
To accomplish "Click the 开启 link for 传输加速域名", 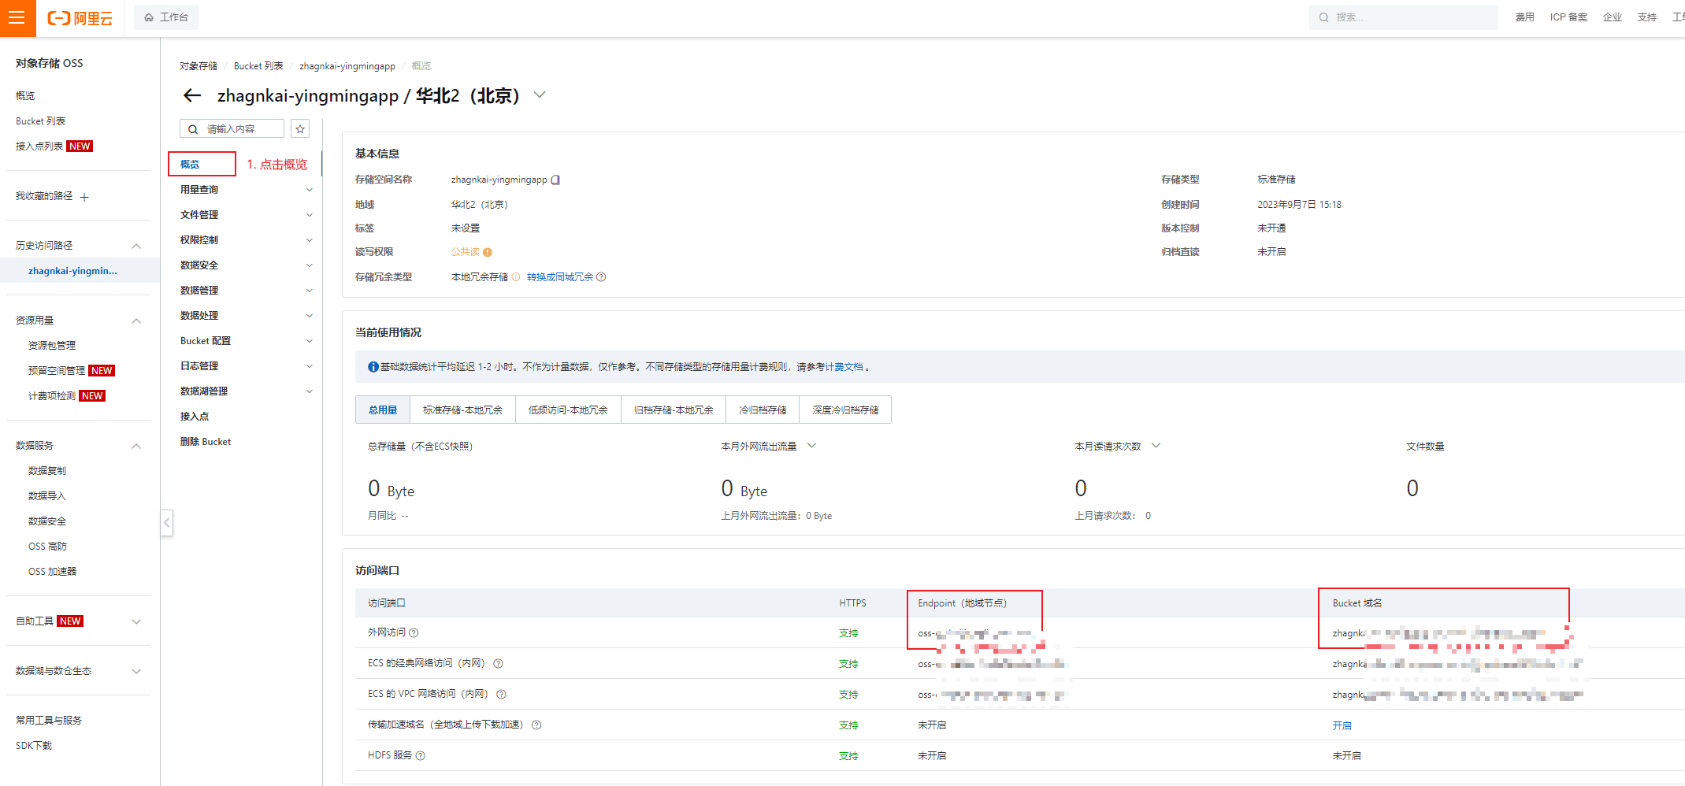I will pos(1342,725).
